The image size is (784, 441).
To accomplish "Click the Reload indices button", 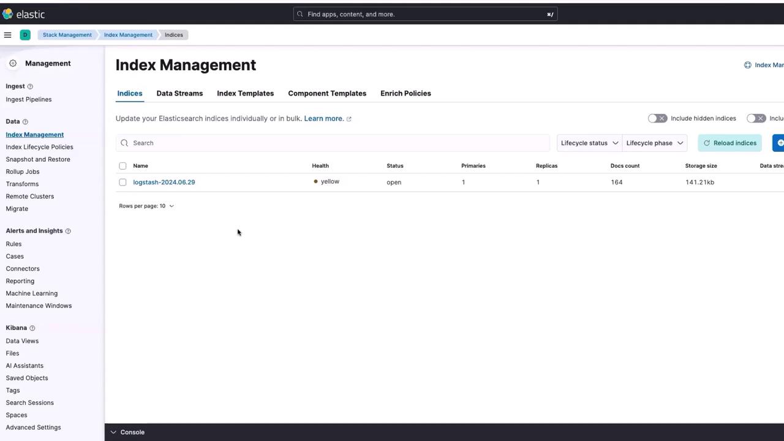I will click(729, 143).
